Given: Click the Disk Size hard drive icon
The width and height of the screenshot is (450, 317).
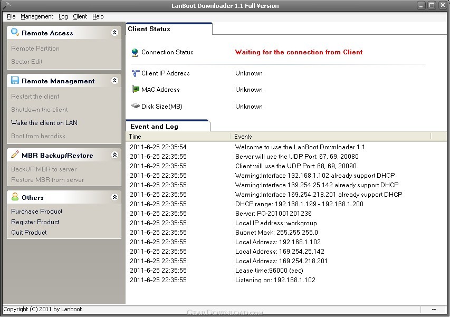Looking at the screenshot, I should pyautogui.click(x=135, y=106).
